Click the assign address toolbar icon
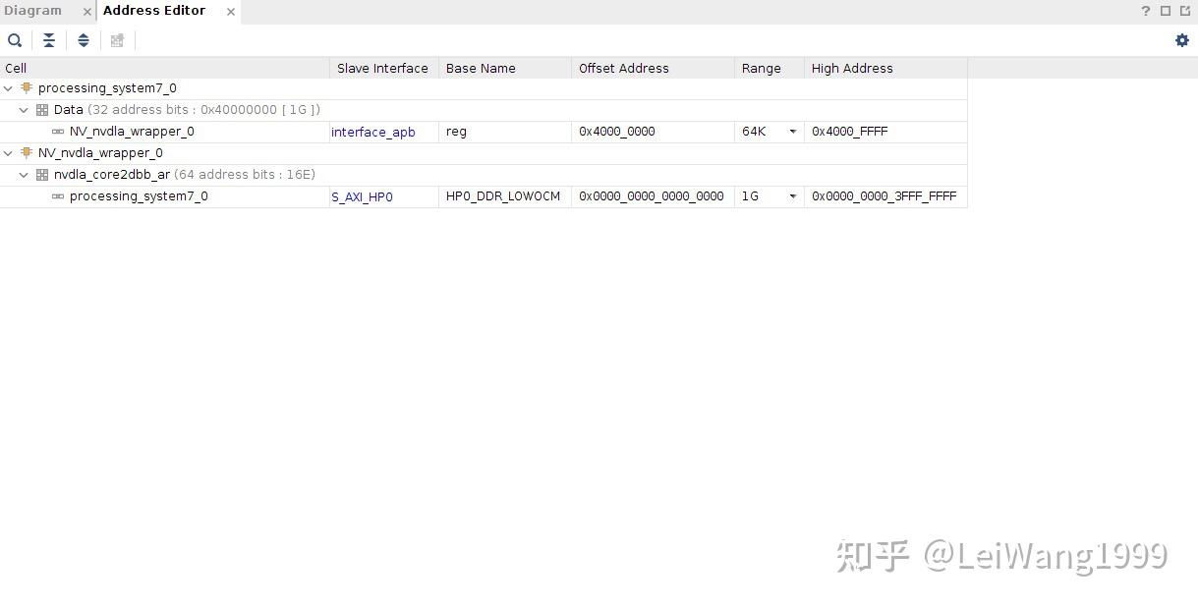1198x608 pixels. point(117,40)
